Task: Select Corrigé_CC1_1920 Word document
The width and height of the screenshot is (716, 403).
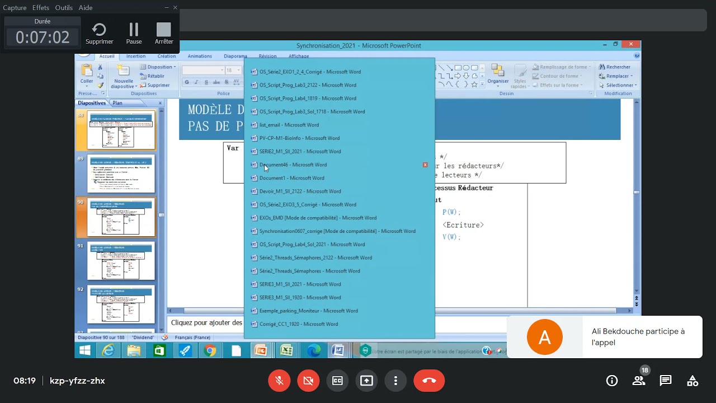Action: [x=340, y=324]
